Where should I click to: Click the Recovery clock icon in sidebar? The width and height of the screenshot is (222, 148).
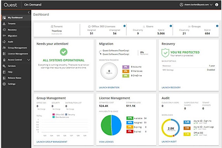pos(4,30)
